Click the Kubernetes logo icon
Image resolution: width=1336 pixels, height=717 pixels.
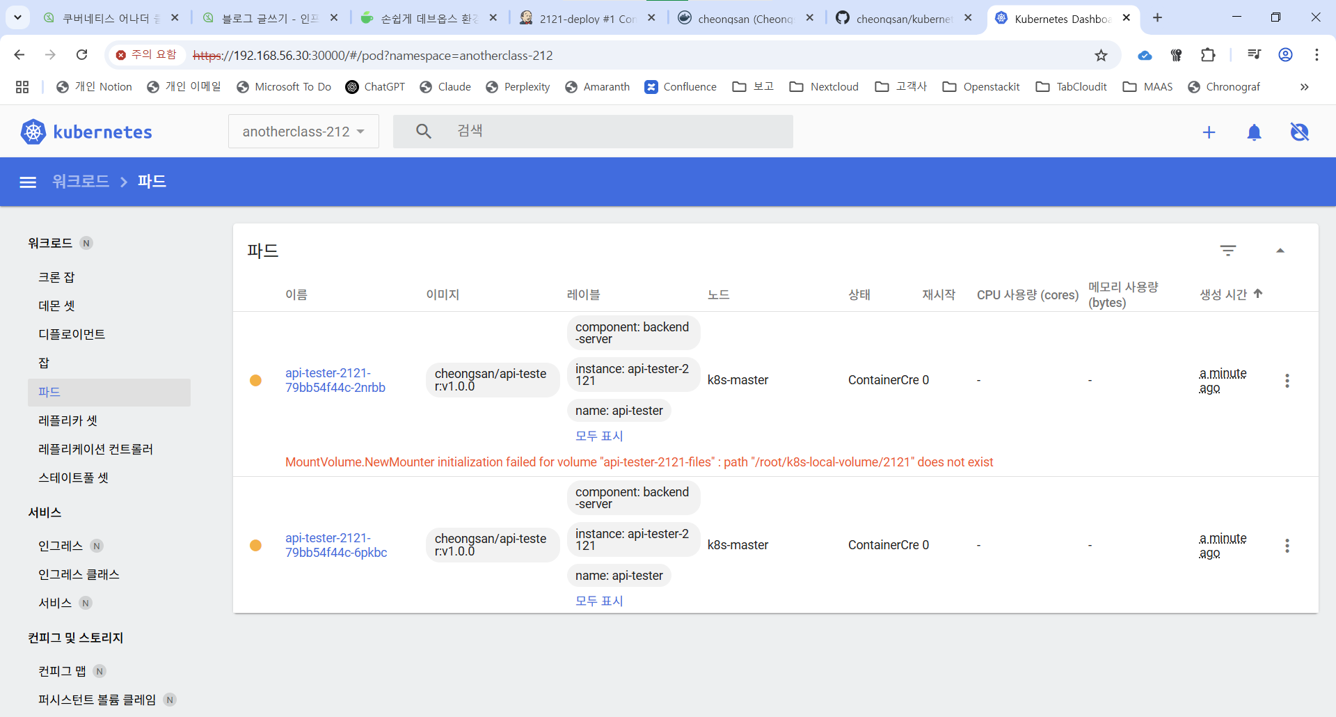(33, 132)
